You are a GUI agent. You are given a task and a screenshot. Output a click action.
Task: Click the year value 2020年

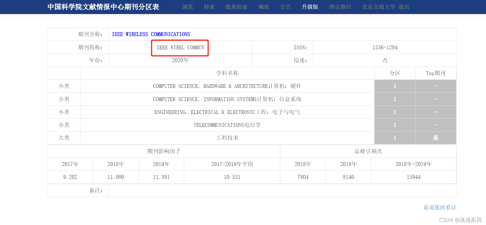tap(180, 60)
